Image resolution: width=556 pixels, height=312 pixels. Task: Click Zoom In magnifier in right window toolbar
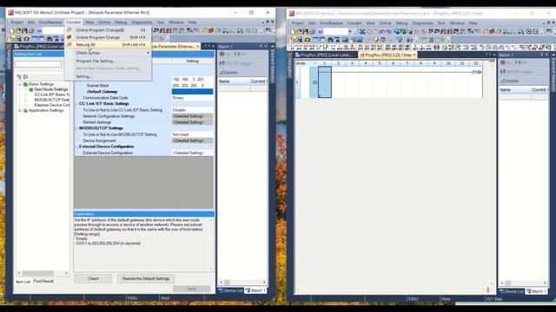pyautogui.click(x=529, y=31)
